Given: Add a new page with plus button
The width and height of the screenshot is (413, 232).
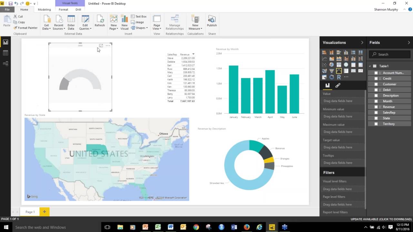Looking at the screenshot, I should click(x=44, y=212).
